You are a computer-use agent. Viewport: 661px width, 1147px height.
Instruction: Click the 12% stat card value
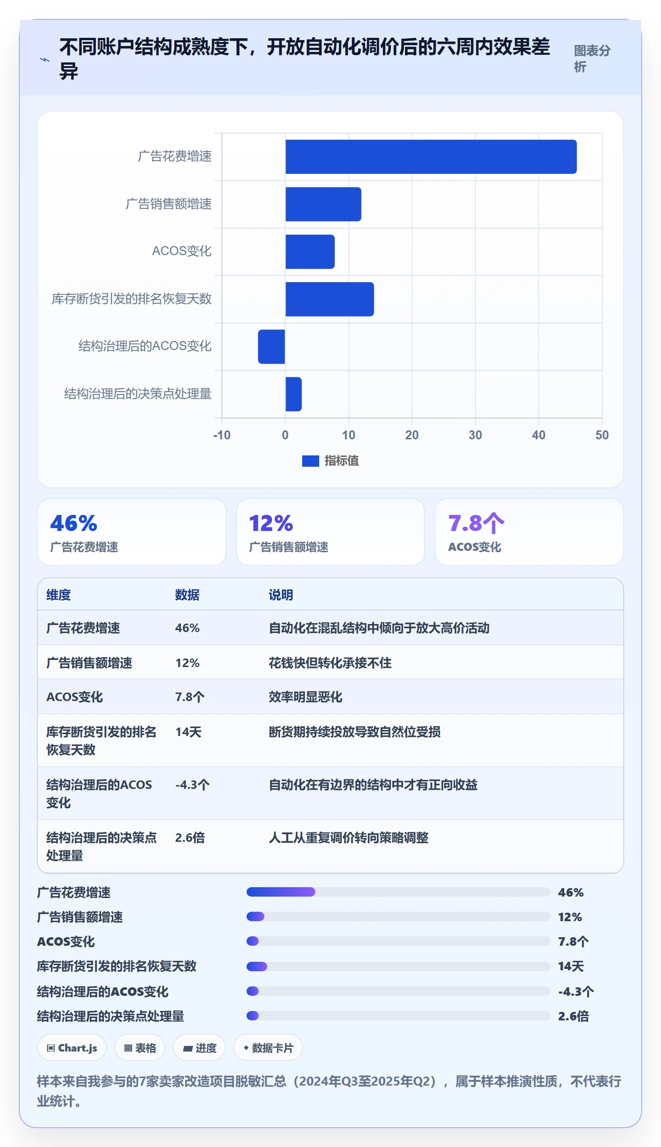coord(271,523)
